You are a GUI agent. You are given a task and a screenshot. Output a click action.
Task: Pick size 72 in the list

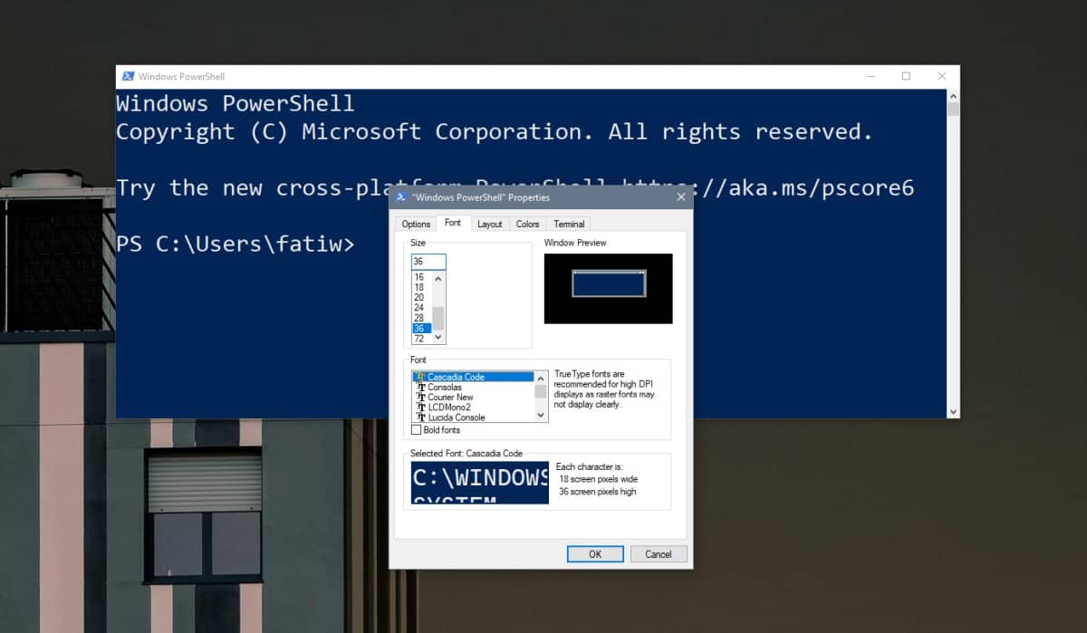click(419, 339)
